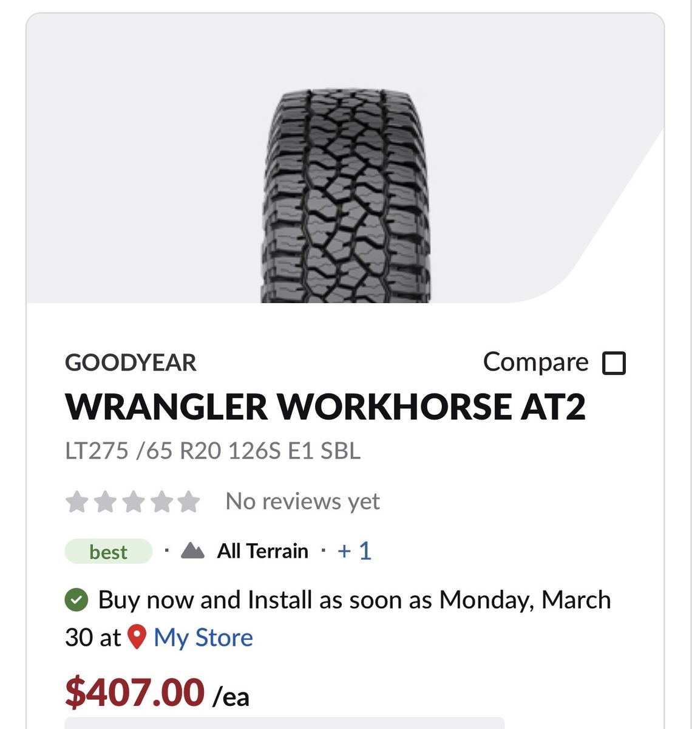Open the My Store link
692x729 pixels.
[x=203, y=638]
